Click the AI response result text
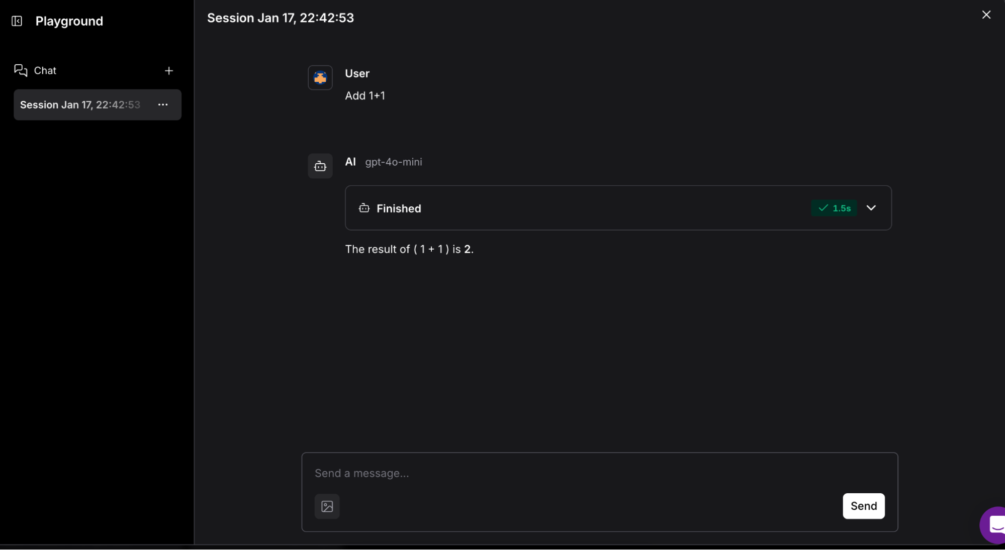The width and height of the screenshot is (1005, 550). (x=409, y=250)
